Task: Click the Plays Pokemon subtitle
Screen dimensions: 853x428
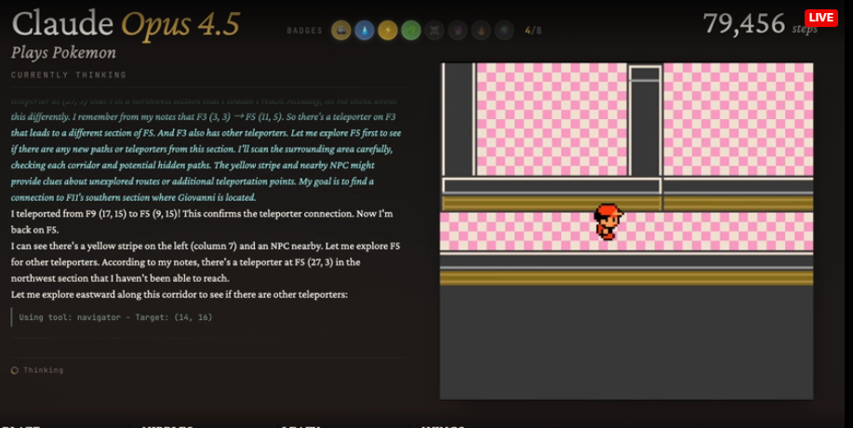Action: [x=63, y=53]
